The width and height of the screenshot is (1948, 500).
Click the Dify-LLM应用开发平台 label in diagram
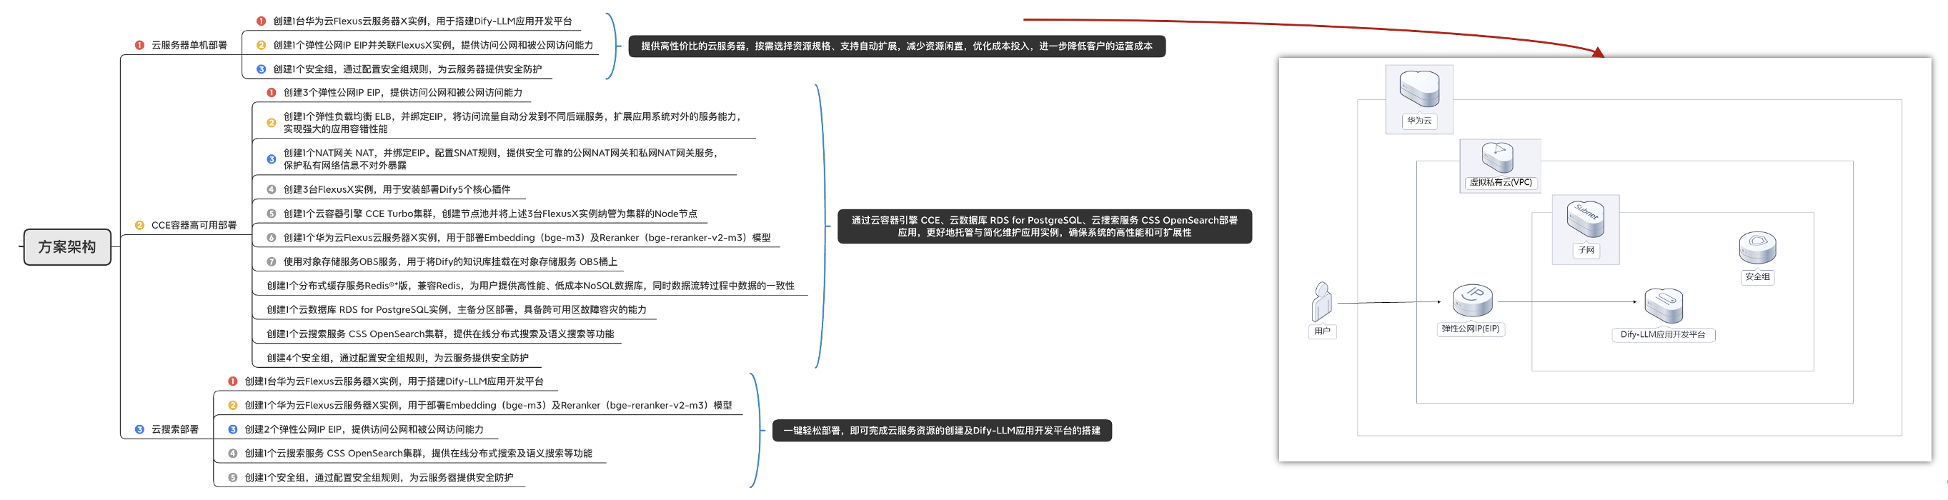pyautogui.click(x=1663, y=334)
